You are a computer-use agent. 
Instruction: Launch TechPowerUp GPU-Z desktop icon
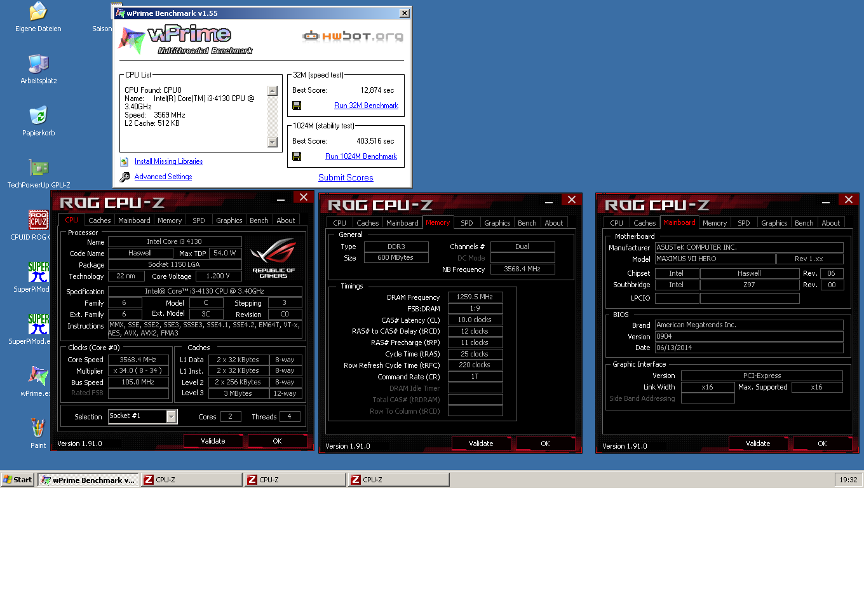[x=38, y=168]
